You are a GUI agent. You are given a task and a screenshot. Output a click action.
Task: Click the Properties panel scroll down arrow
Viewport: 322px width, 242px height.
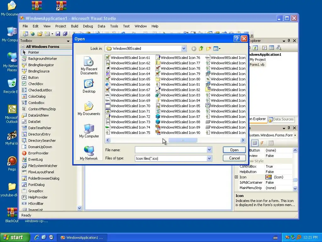tap(295, 188)
